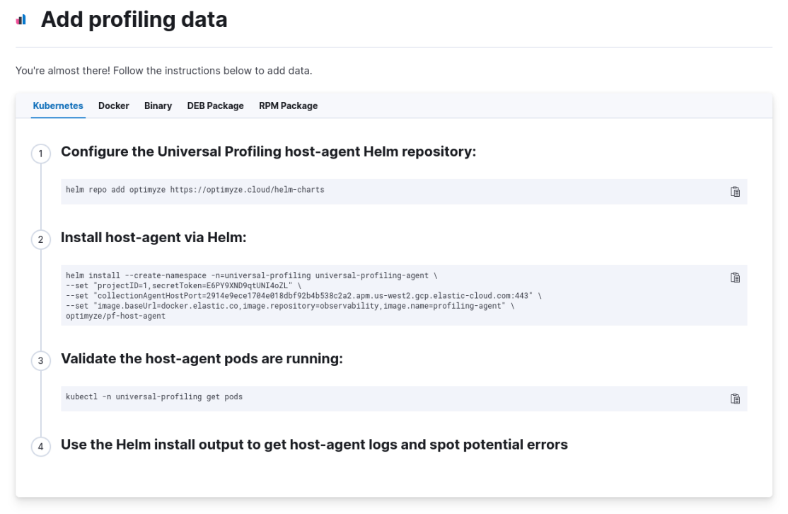Return to the Kubernetes tab

pos(57,105)
